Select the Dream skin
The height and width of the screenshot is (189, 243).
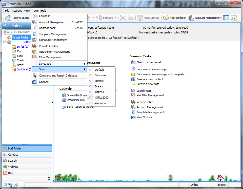coord(101,86)
